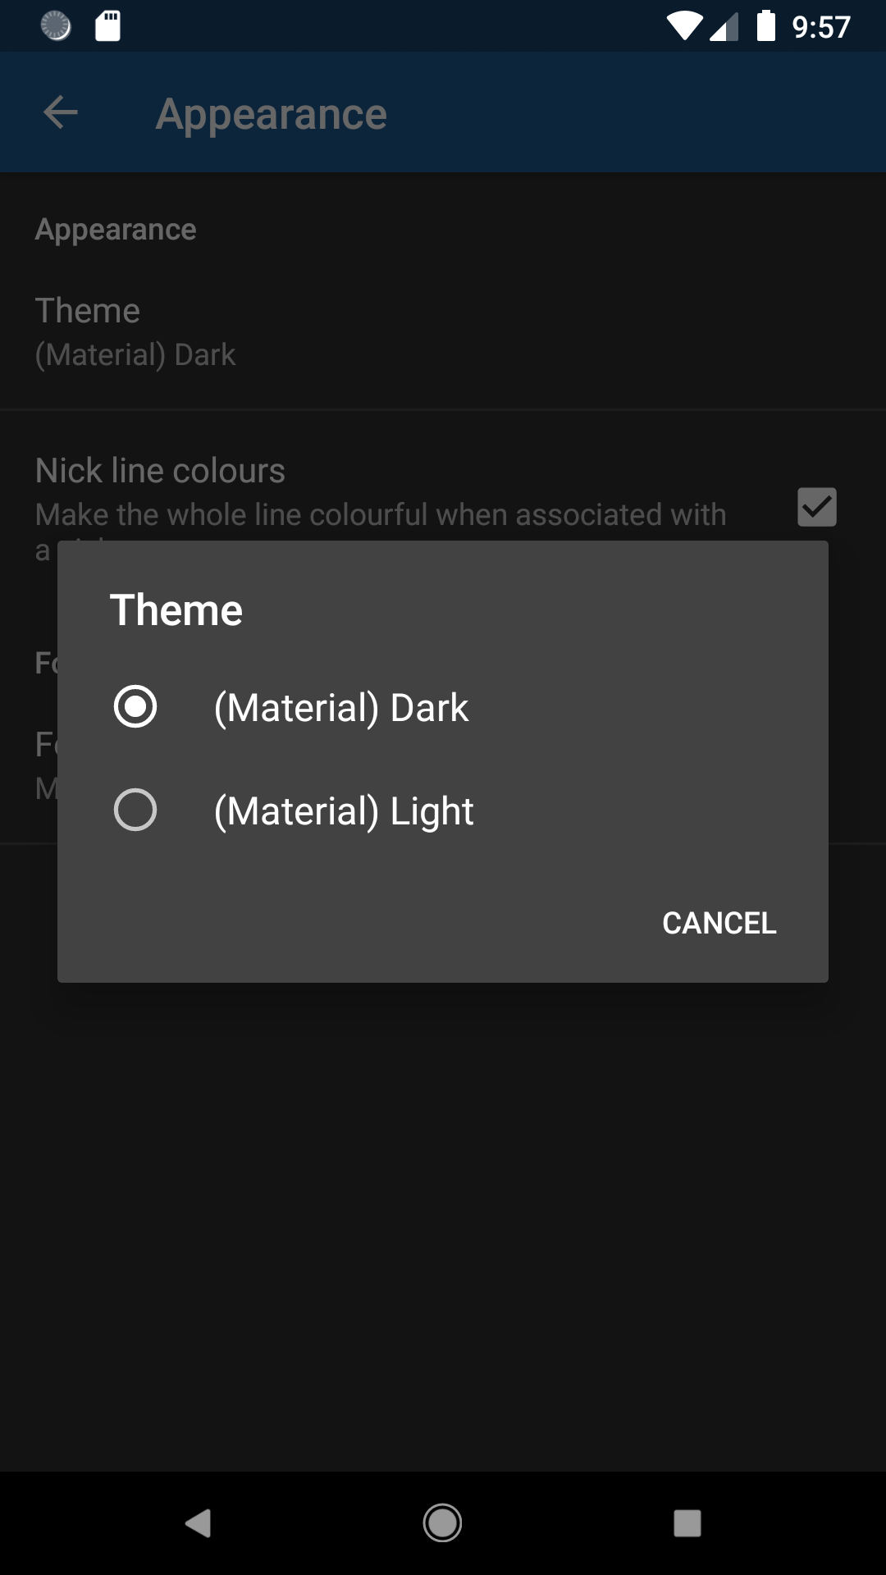This screenshot has width=886, height=1575.
Task: Choose the (Material) Light label text
Action: pyautogui.click(x=344, y=811)
